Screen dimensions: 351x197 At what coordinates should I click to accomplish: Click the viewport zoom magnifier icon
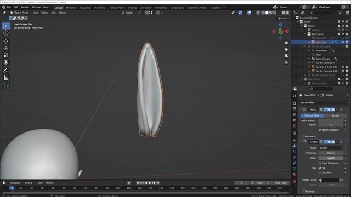[x=286, y=43]
